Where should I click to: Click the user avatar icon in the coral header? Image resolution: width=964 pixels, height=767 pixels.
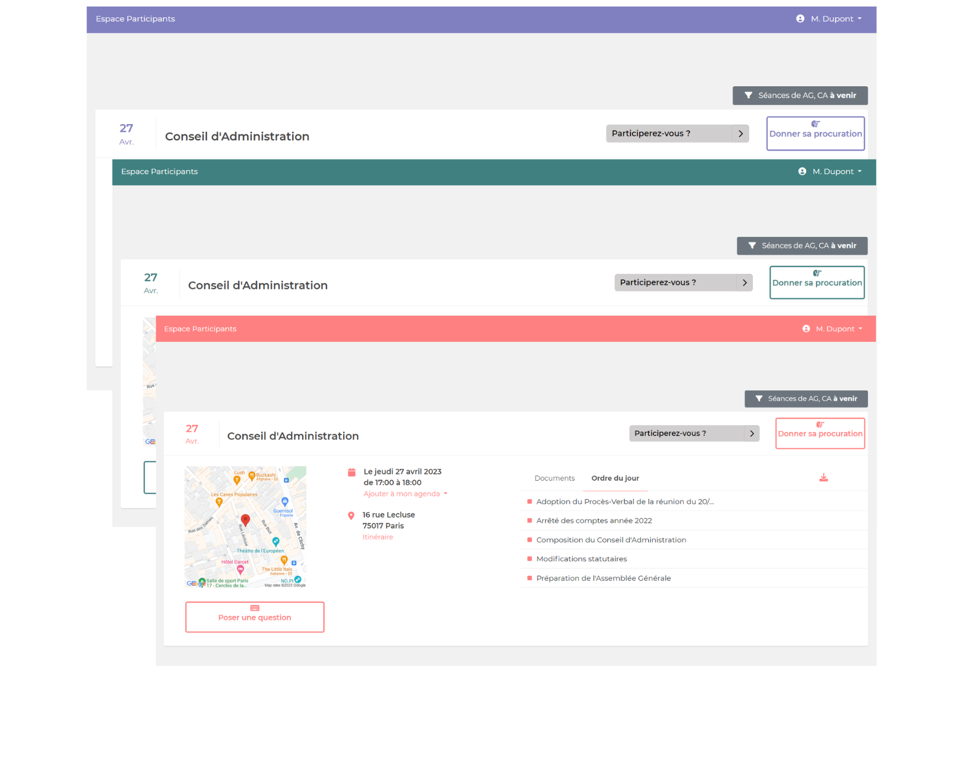coord(806,329)
